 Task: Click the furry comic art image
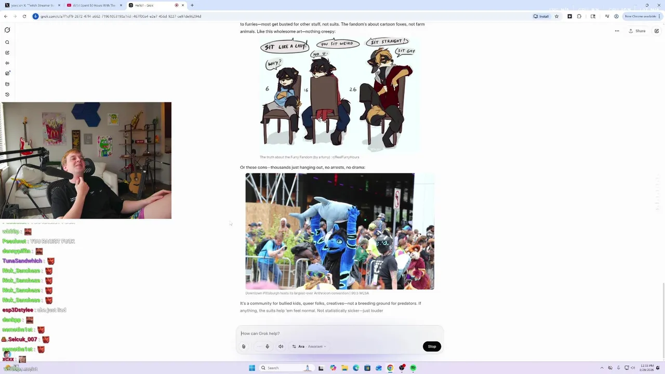[x=340, y=94]
